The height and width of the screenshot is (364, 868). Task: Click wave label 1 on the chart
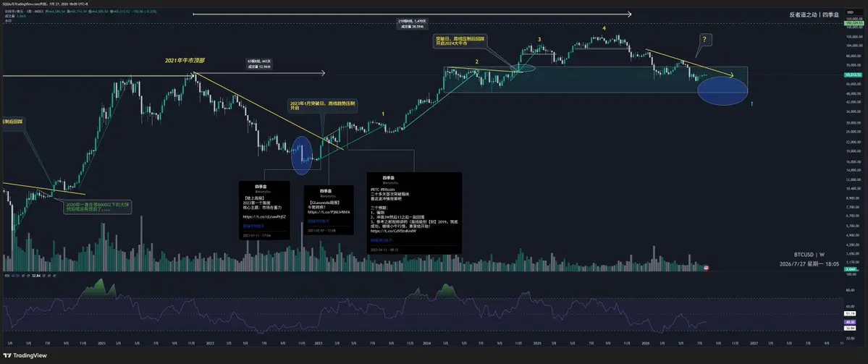[x=383, y=114]
